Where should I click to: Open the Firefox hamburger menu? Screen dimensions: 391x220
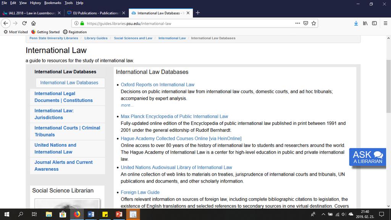point(385,23)
